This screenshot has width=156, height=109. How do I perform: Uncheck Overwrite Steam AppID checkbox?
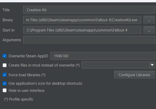pyautogui.click(x=5, y=56)
